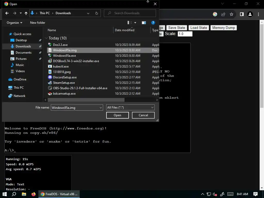Open recent locations dropdown arrow
Image resolution: width=264 pixels, height=198 pixels.
[x=21, y=13]
